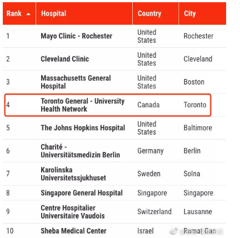Viewport: 240px width, 238px height.
Task: Click the Baltimore city cell
Action: point(198,128)
